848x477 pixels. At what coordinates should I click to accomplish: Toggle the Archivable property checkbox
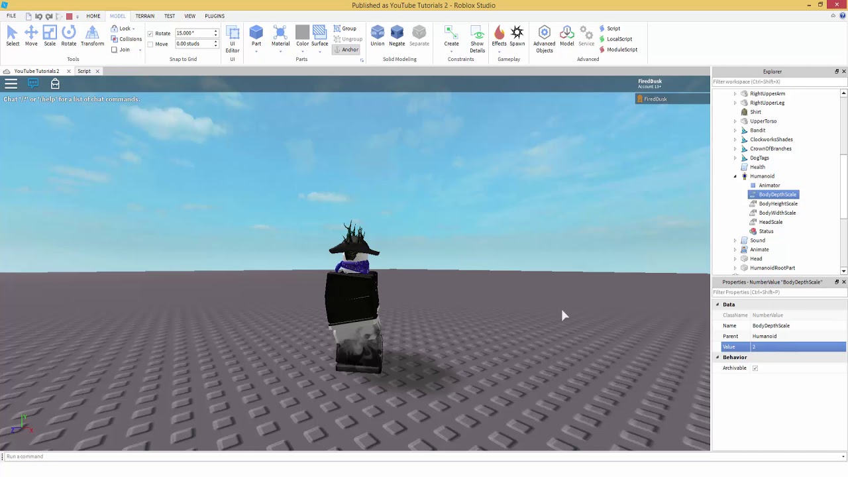[755, 368]
